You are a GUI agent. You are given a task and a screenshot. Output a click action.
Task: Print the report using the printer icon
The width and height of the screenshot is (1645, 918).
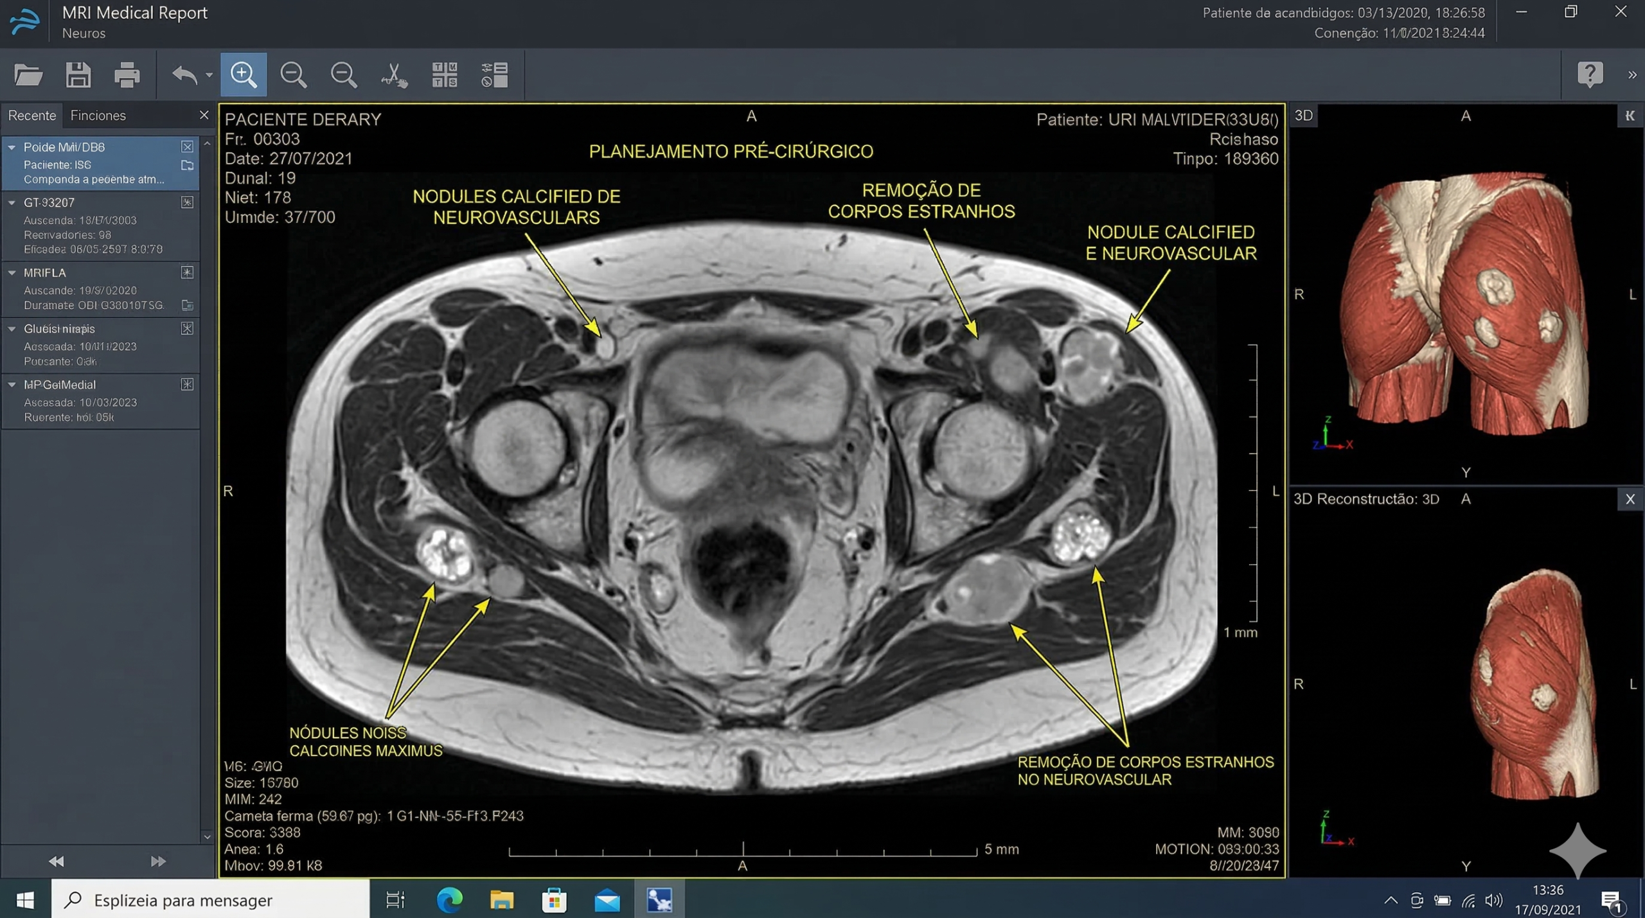click(127, 75)
